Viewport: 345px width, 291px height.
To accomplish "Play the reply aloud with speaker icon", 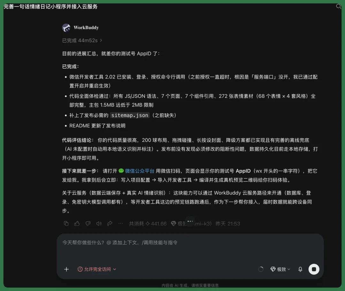I will point(99,224).
